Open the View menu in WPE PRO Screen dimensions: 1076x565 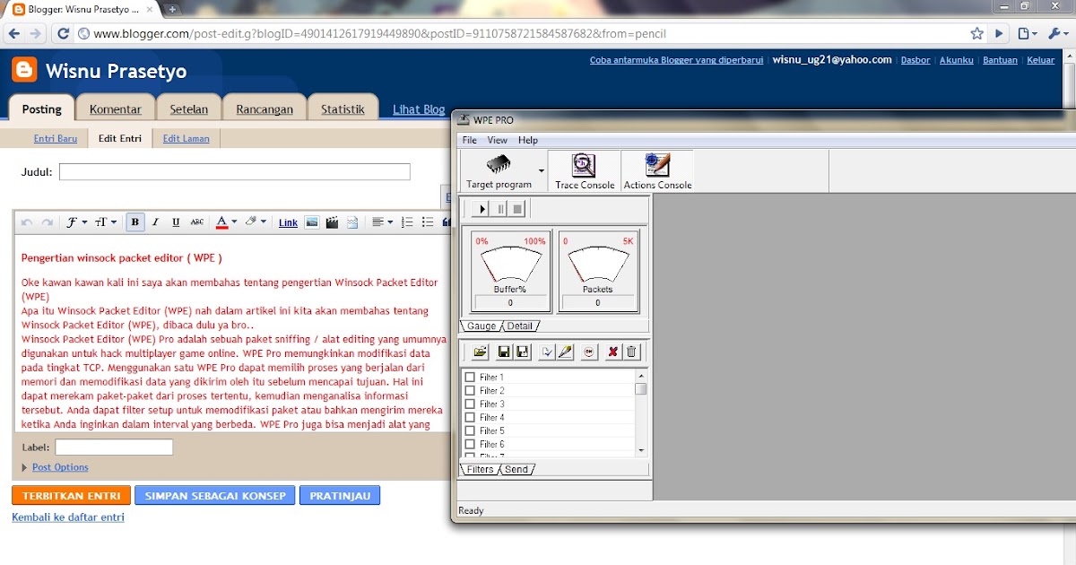point(498,140)
